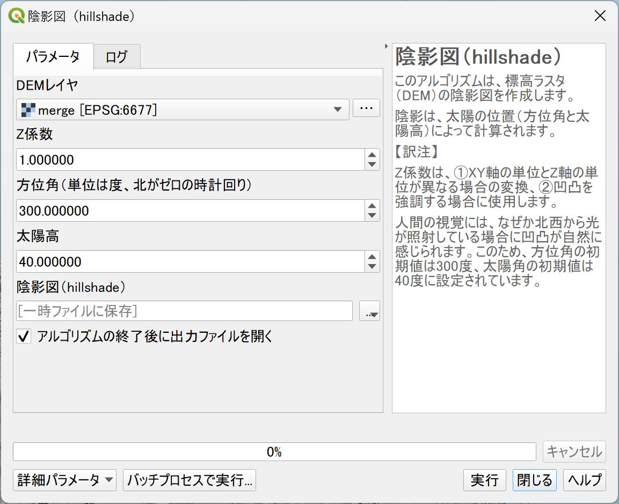Decrease Z係数 with the down arrow
Image resolution: width=619 pixels, height=504 pixels.
(x=372, y=165)
